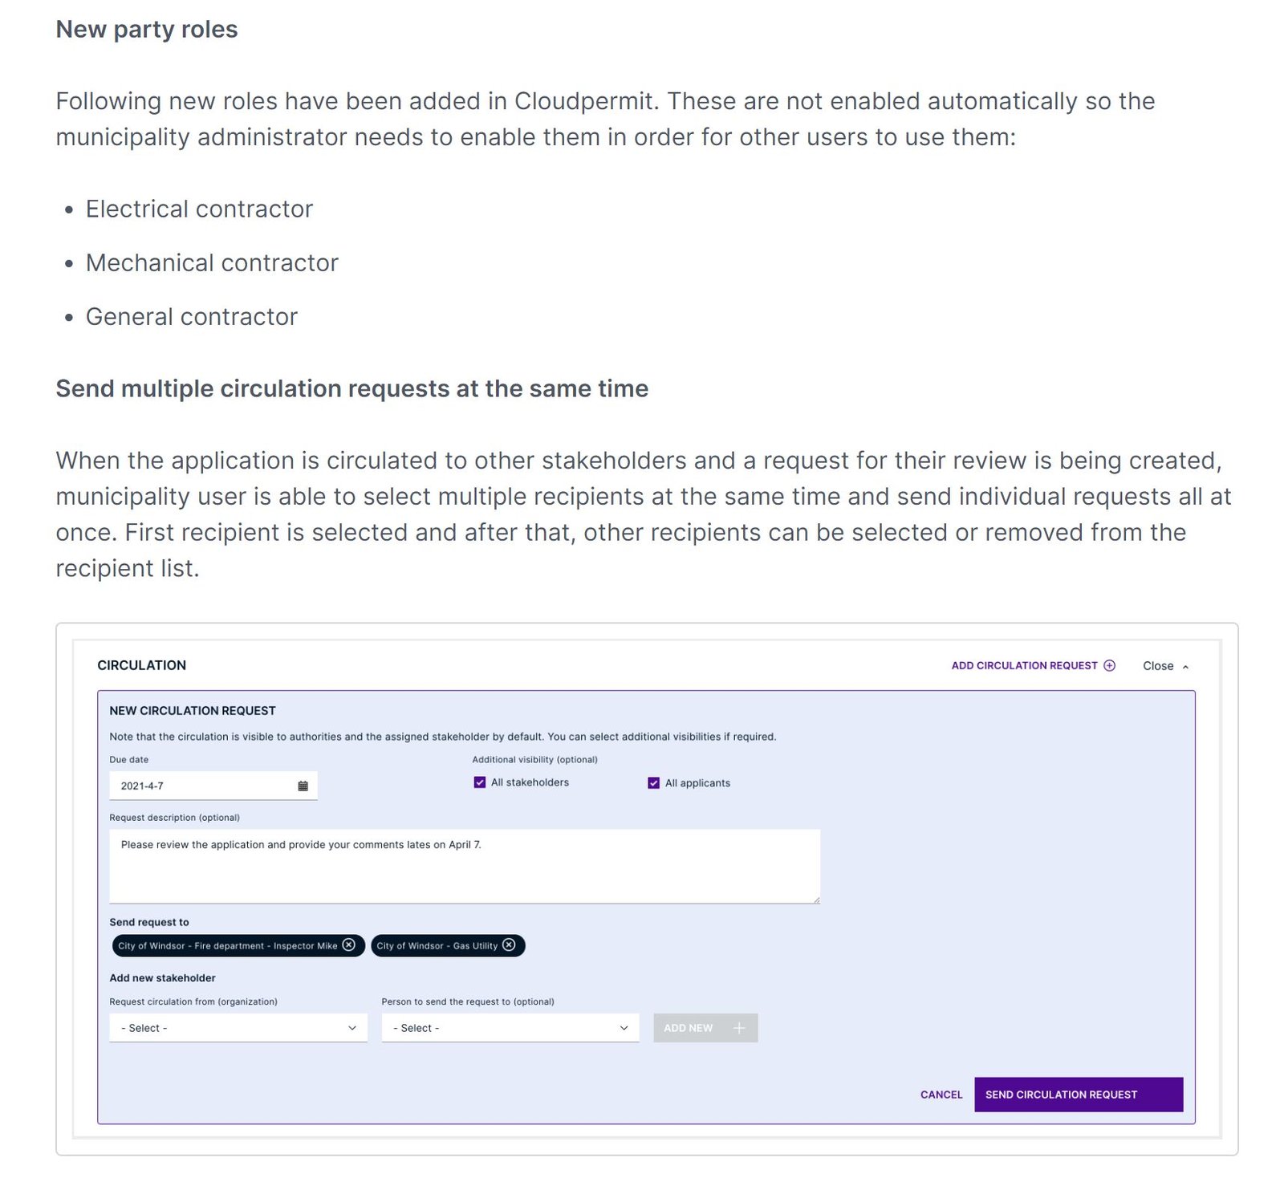1284x1186 pixels.
Task: Select the X icon inside the Fire department chip
Action: tap(349, 945)
